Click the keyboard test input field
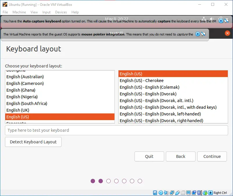Image resolution: width=233 pixels, height=196 pixels. 116,130
